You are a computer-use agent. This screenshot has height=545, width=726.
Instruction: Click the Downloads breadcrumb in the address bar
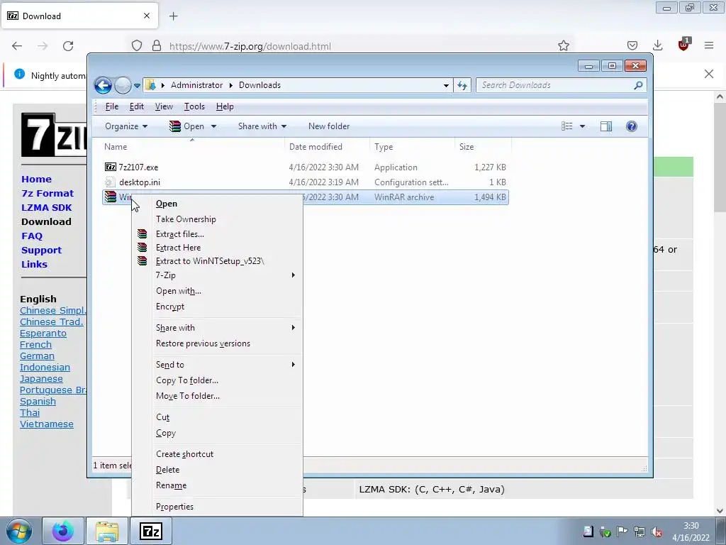click(x=259, y=85)
